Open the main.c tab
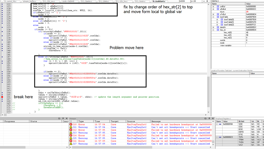The width and height of the screenshot is (264, 149). tap(140, 1)
